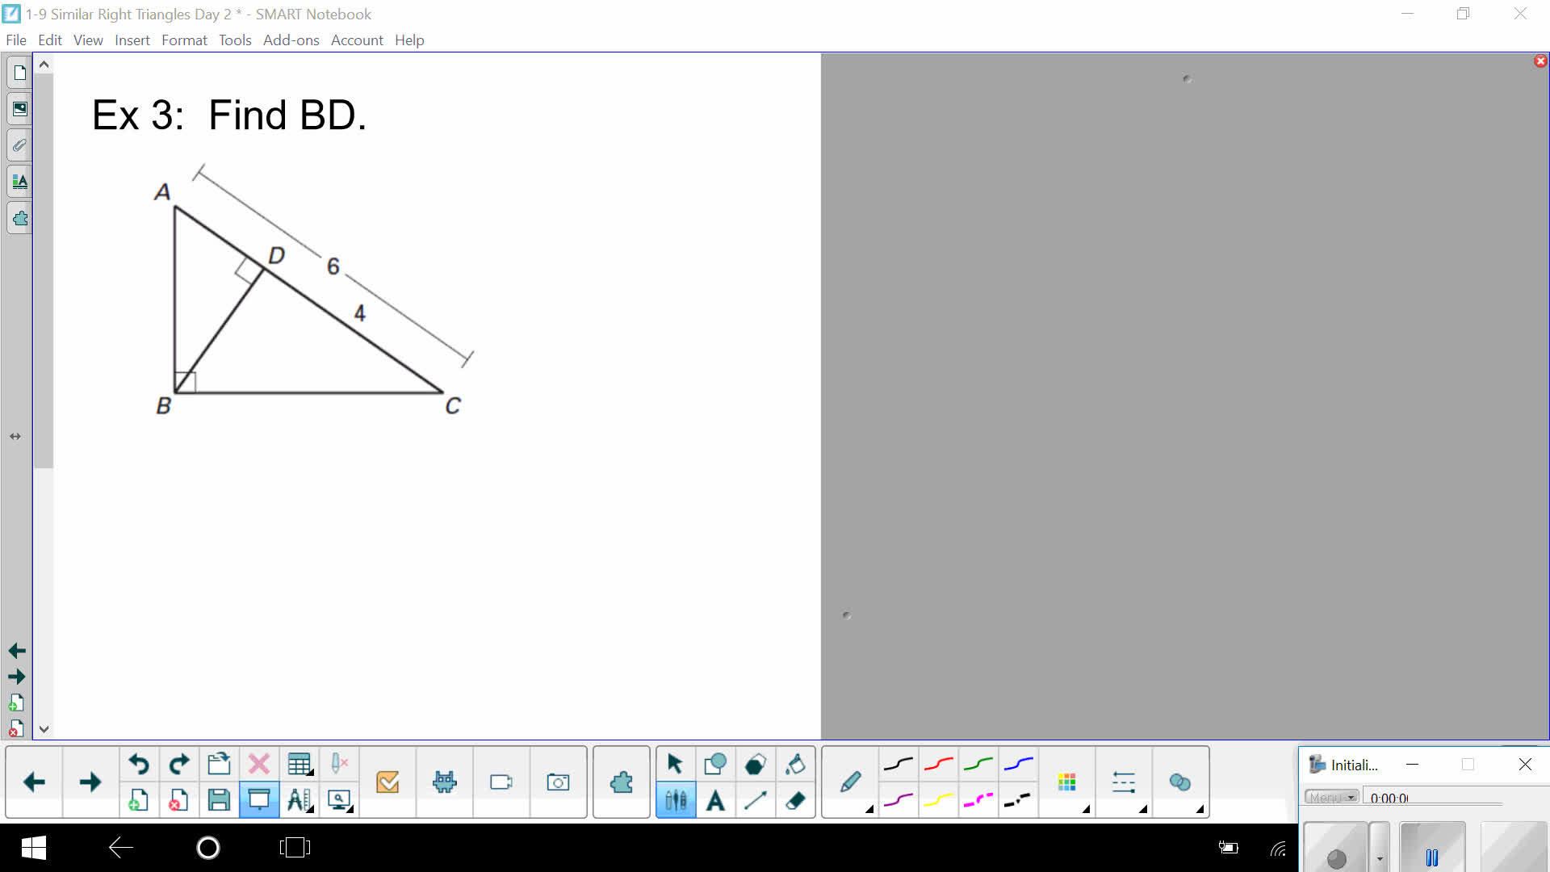Pick the green pen style
This screenshot has height=872, width=1550.
(978, 764)
